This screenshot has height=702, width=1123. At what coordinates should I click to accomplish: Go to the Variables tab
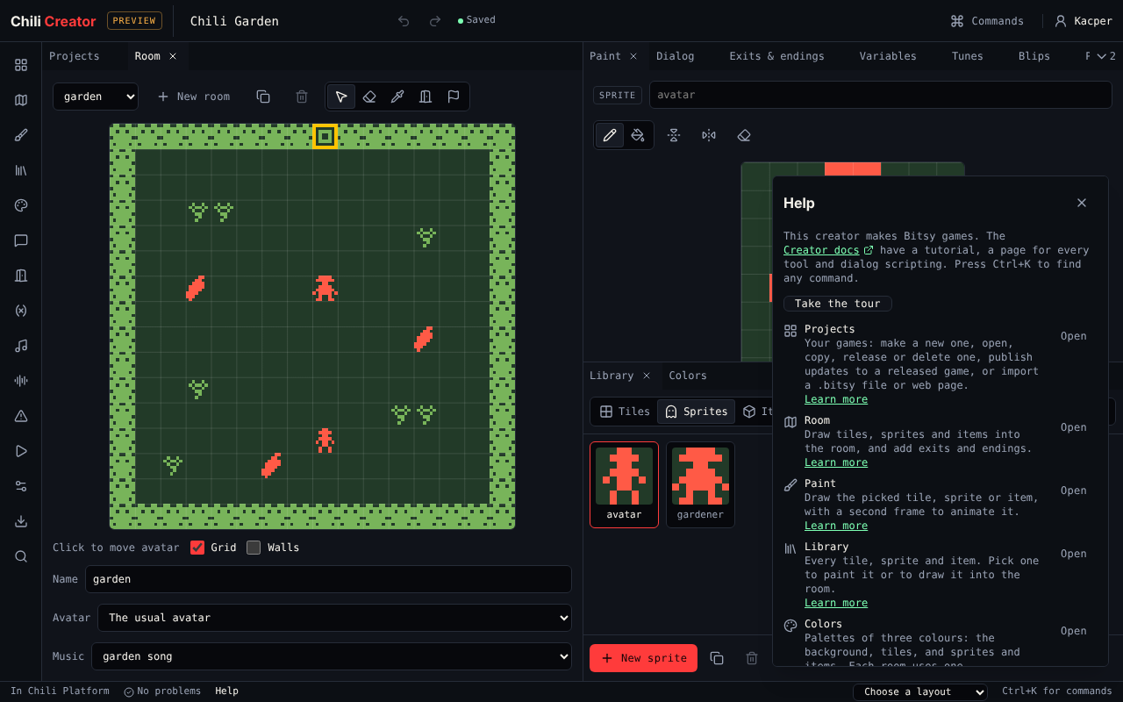[888, 56]
